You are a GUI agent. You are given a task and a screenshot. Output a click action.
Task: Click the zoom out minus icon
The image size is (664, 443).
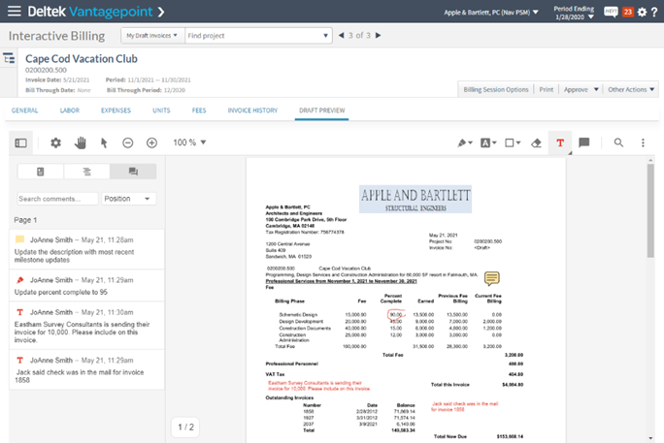click(128, 142)
